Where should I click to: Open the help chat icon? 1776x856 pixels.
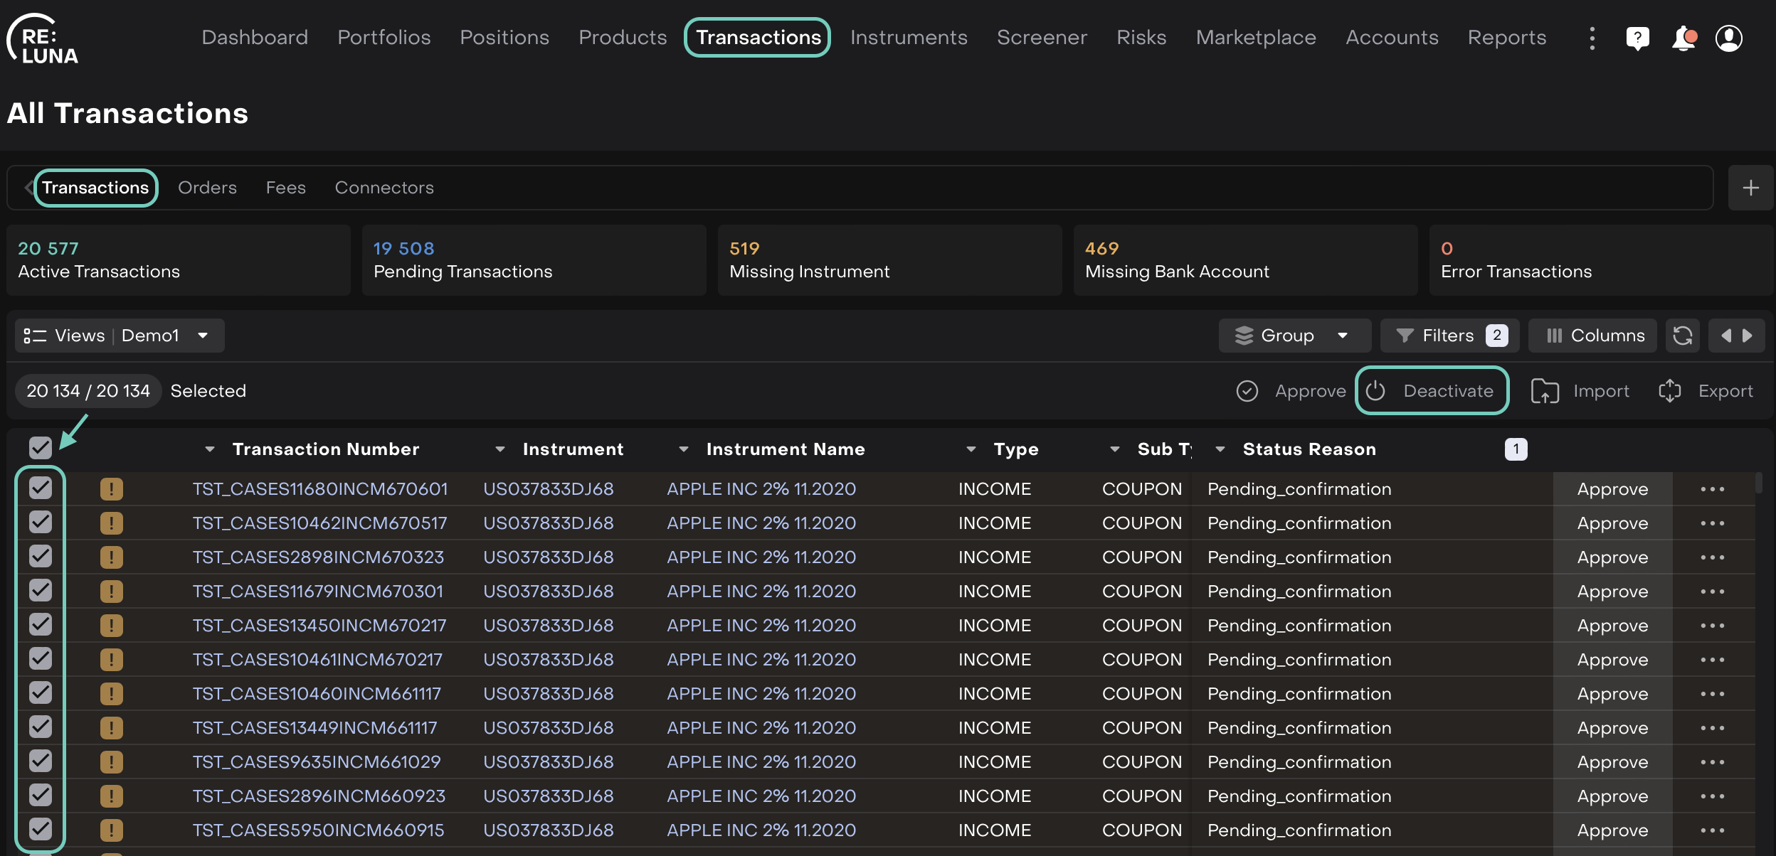point(1637,38)
